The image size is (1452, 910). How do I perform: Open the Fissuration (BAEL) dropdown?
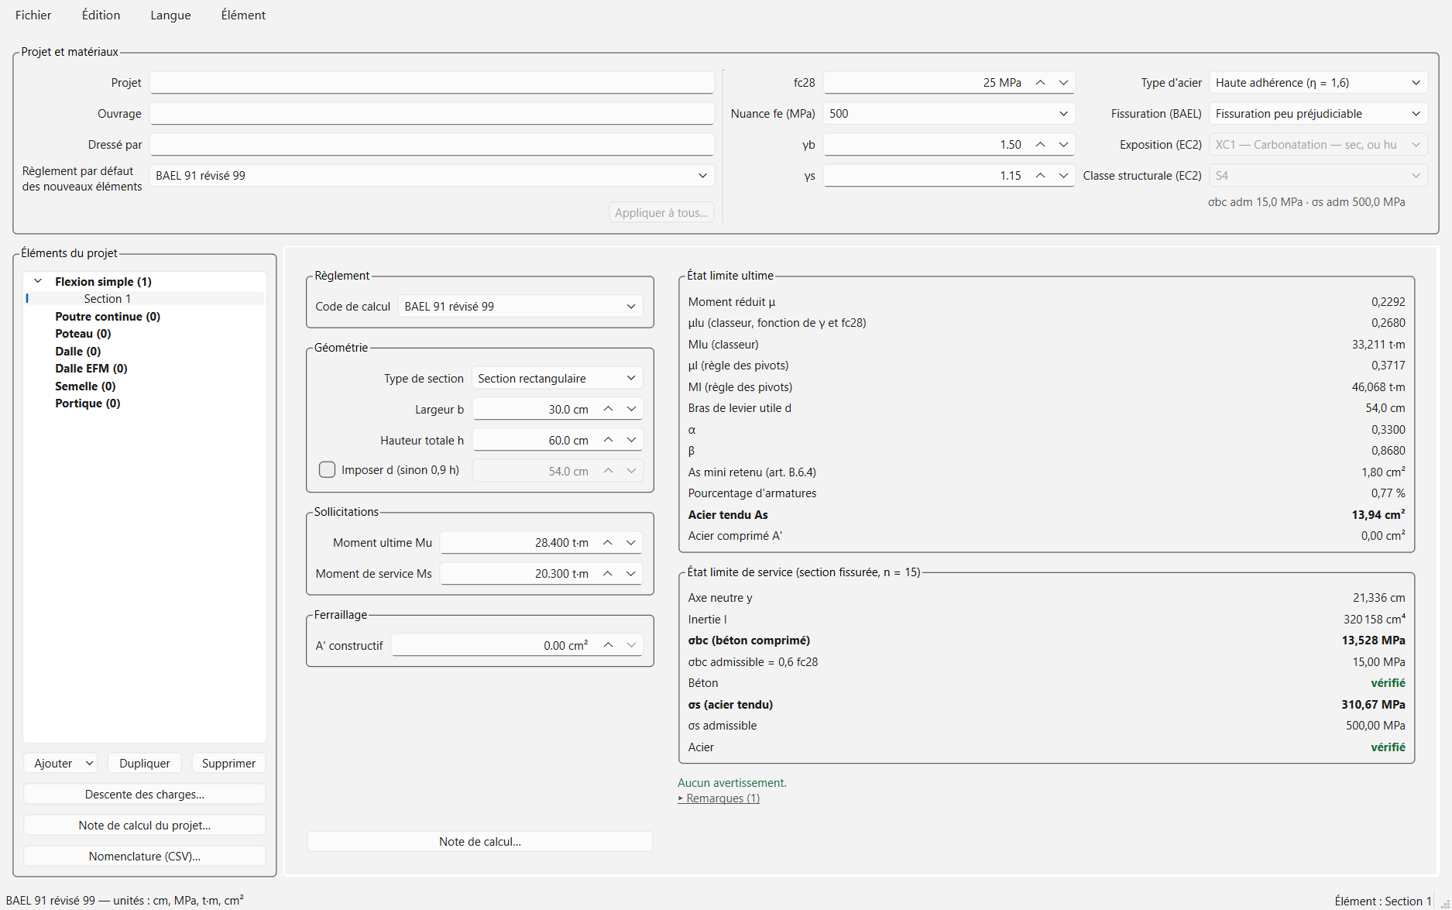pyautogui.click(x=1318, y=114)
